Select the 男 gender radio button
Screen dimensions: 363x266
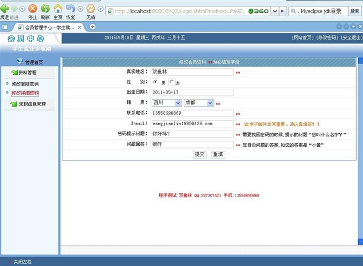point(155,82)
